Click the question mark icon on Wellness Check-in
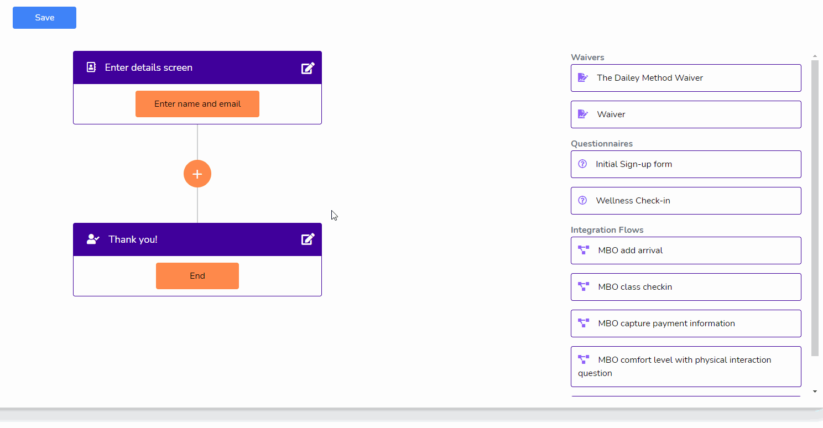 pyautogui.click(x=582, y=201)
